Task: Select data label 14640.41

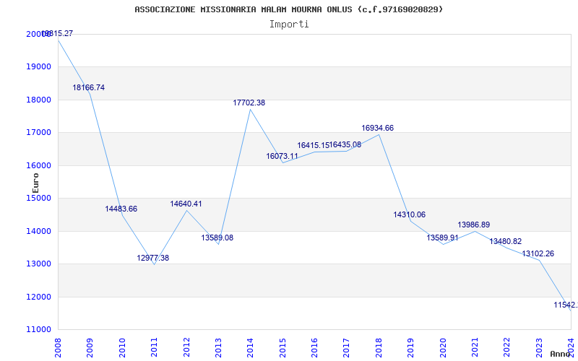Action: coord(186,204)
